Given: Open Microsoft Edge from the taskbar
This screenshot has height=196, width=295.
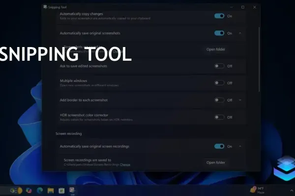Looking at the screenshot, I should pos(40,191).
